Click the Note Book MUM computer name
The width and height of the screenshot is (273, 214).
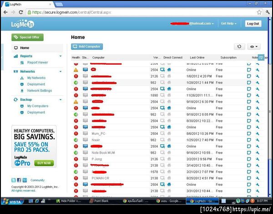coord(103,153)
